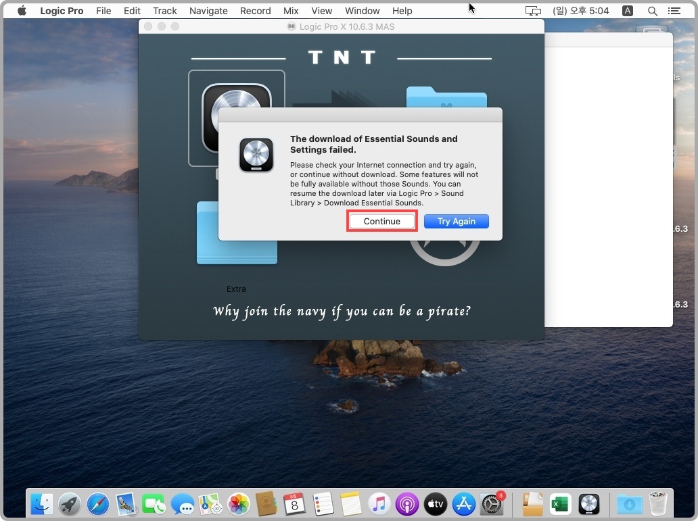Open Messages from the Dock
Viewport: 698px width, 521px height.
[183, 504]
